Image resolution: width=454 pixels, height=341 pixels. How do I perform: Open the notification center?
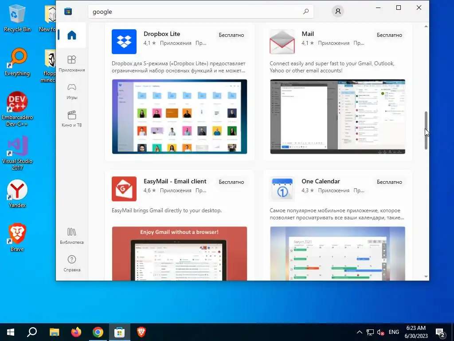click(x=441, y=332)
